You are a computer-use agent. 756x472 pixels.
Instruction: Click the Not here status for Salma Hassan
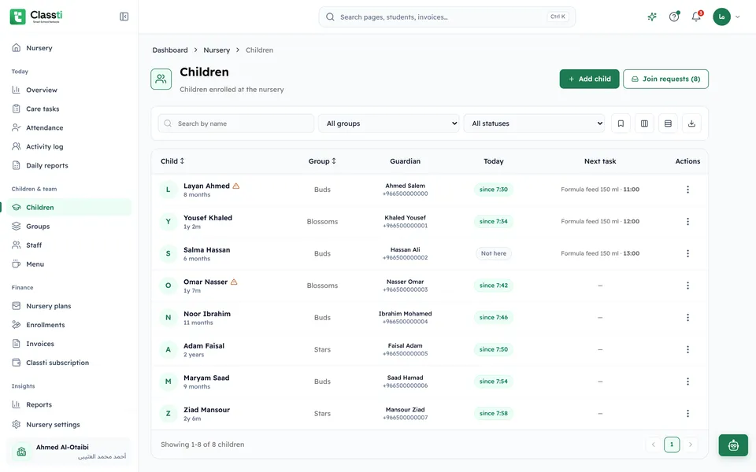493,253
